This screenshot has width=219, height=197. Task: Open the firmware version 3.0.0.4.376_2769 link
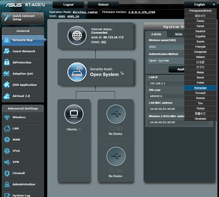pyautogui.click(x=142, y=12)
